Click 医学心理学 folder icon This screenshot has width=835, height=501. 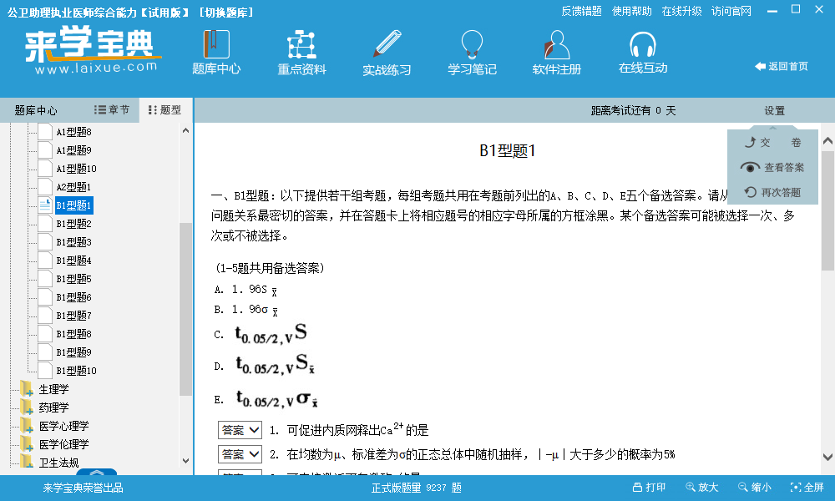point(27,425)
